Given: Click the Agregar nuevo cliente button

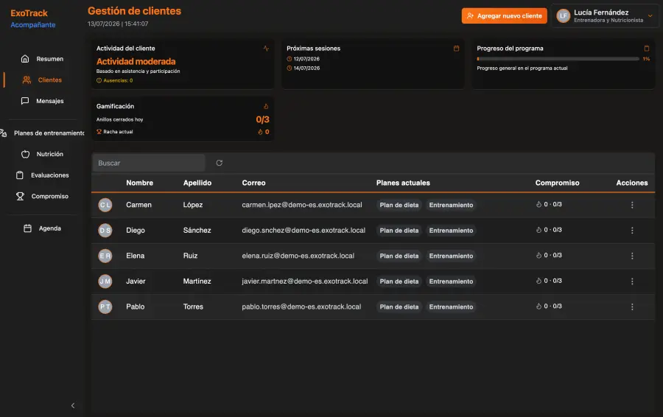Looking at the screenshot, I should coord(504,15).
